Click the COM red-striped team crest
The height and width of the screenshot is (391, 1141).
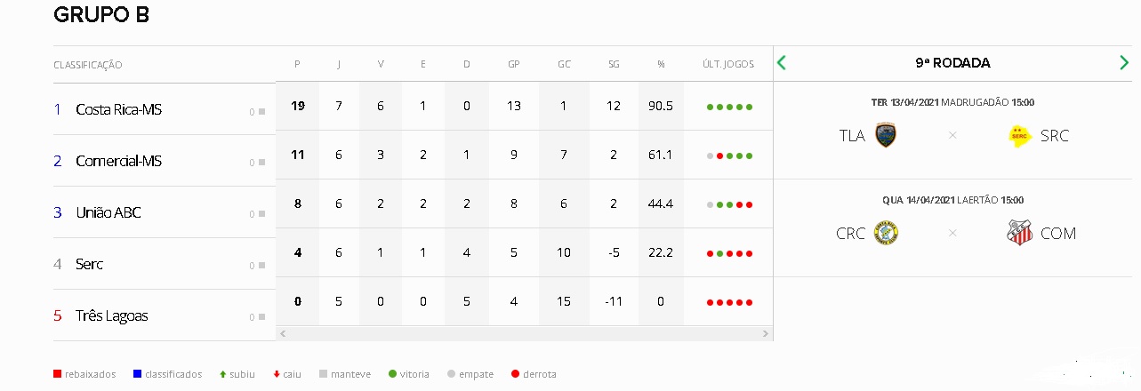[1019, 233]
